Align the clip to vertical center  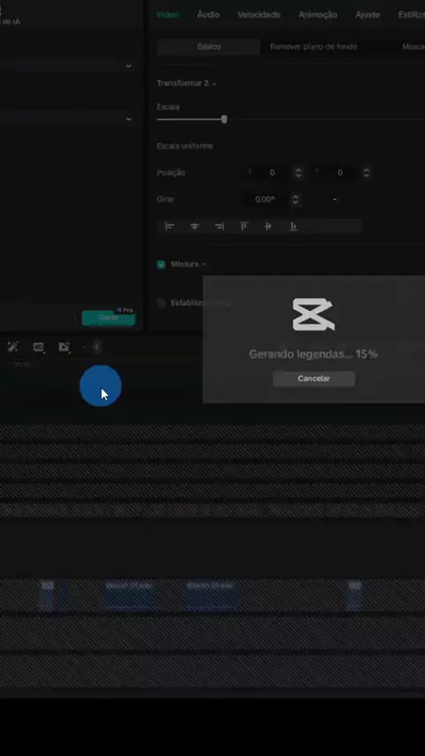(268, 226)
